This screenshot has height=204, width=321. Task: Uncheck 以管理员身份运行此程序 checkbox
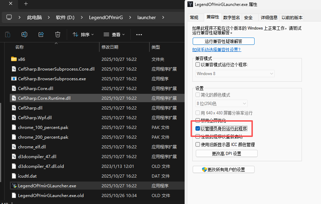point(198,129)
